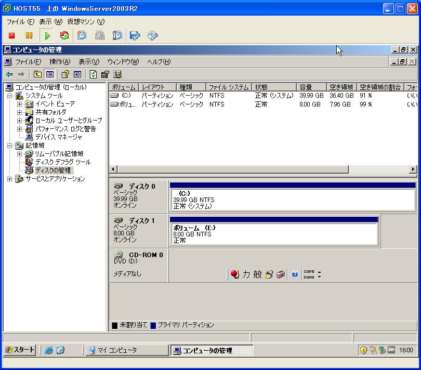
Task: Open the ファイル(F) menu in Computer Management
Action: click(28, 62)
